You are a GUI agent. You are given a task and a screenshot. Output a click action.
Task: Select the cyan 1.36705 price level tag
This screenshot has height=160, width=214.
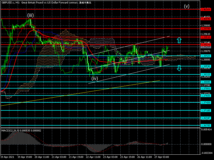[x=206, y=125]
